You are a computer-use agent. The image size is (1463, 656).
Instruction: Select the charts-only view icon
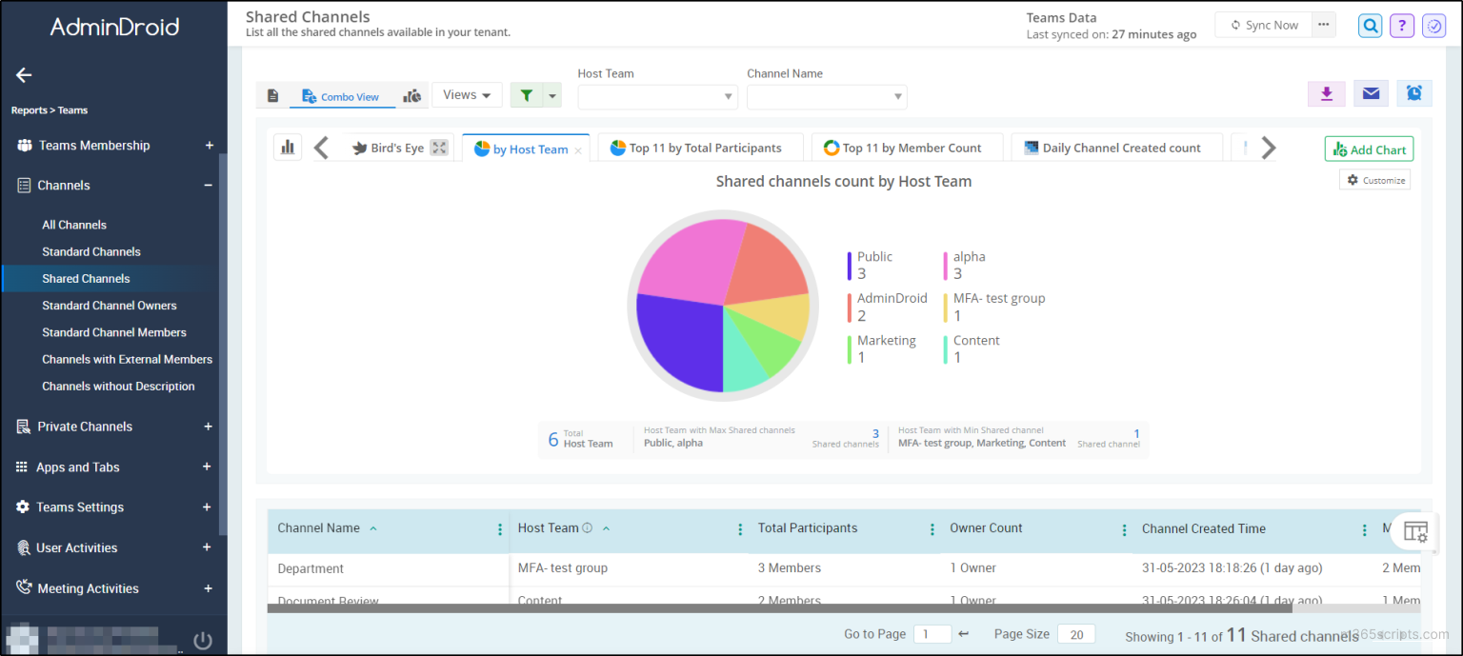coord(411,94)
